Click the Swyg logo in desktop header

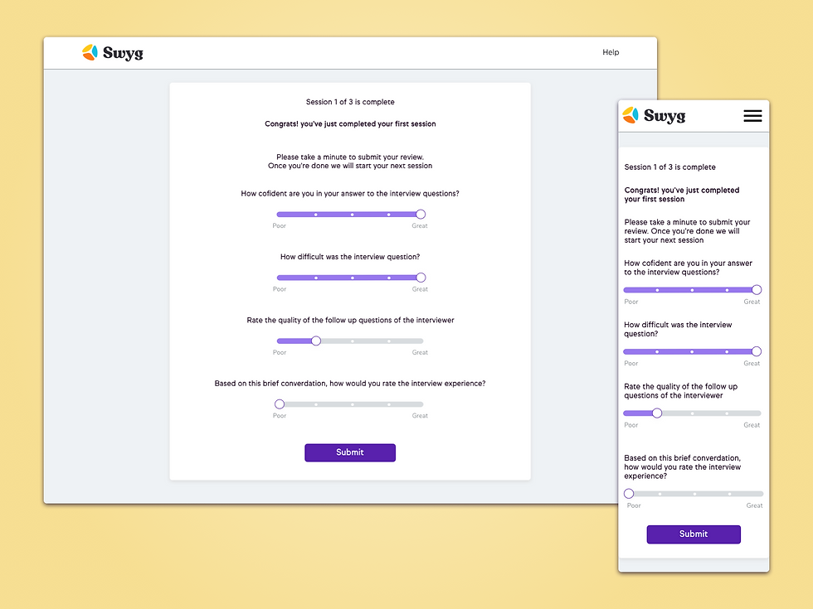pos(113,52)
